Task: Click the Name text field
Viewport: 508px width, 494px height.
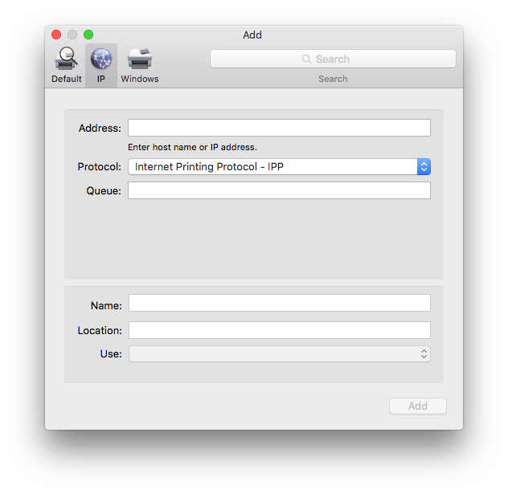Action: pyautogui.click(x=280, y=303)
